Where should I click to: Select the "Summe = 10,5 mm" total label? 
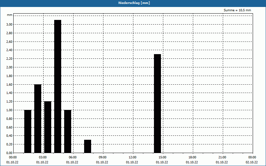coord(237,10)
